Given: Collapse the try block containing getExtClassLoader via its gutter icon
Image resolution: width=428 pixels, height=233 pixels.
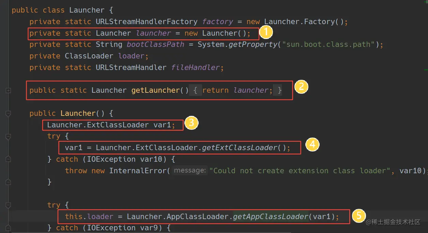Looking at the screenshot, I should (8, 137).
